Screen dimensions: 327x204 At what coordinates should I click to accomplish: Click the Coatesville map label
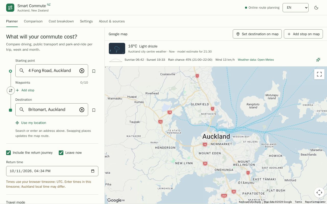pos(168,74)
